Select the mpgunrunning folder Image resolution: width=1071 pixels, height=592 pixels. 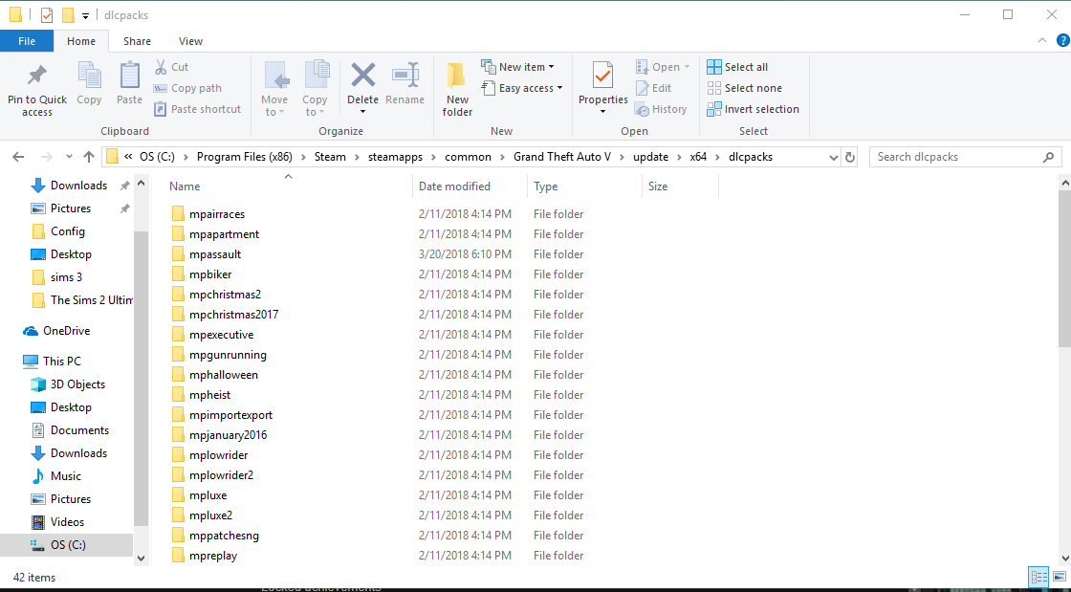point(229,355)
